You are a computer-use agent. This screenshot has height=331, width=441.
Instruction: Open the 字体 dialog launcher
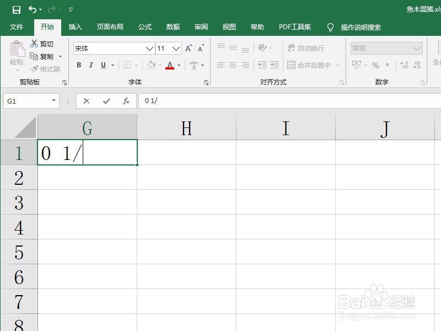[x=206, y=82]
